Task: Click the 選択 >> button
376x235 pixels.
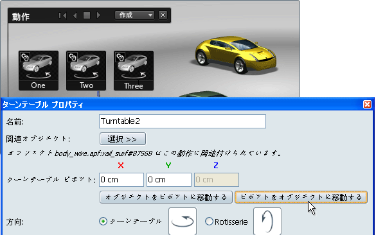Action: (123, 139)
